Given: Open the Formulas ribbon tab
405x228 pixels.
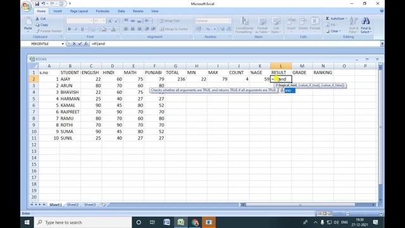Looking at the screenshot, I should pyautogui.click(x=103, y=11).
